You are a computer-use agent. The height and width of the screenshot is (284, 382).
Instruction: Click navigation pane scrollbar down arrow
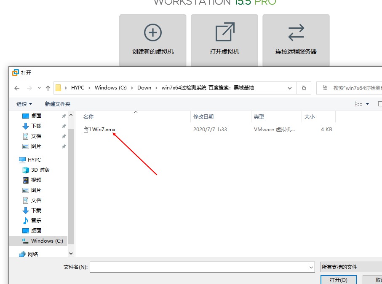(x=71, y=254)
